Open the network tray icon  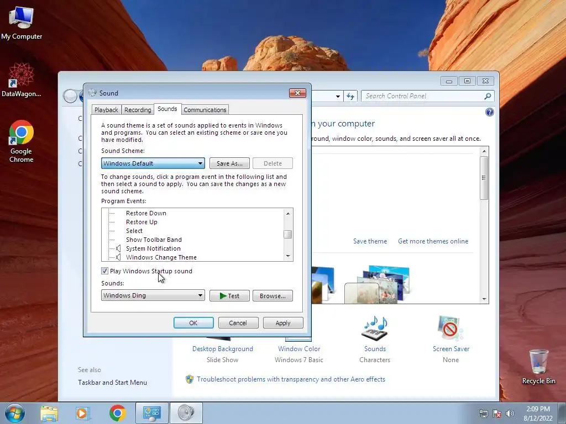point(483,414)
